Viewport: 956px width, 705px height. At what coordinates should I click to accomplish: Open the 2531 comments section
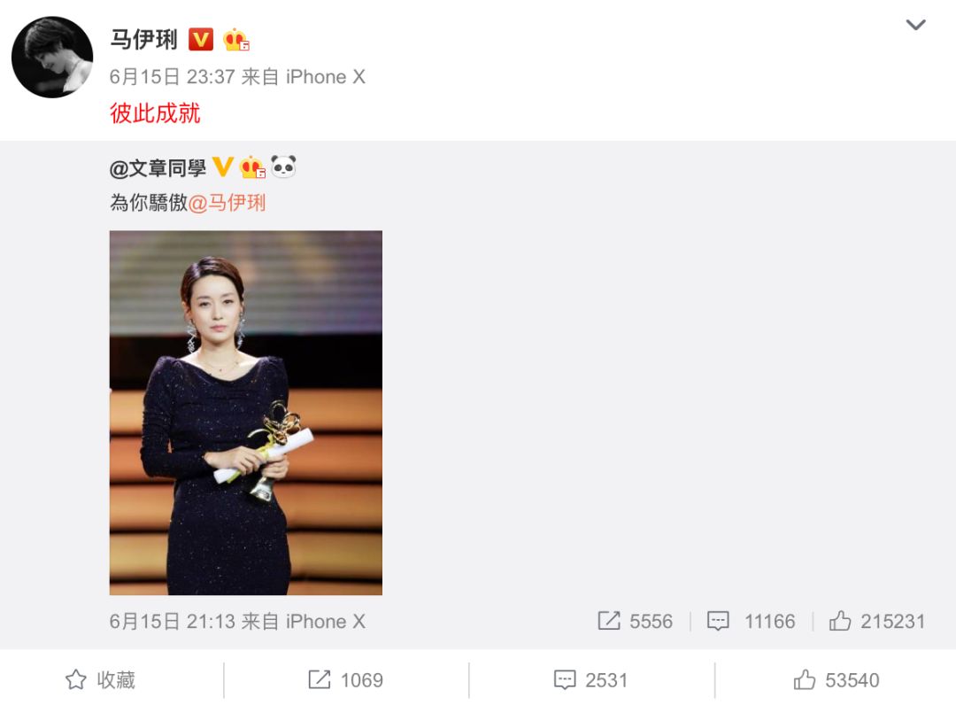click(590, 679)
